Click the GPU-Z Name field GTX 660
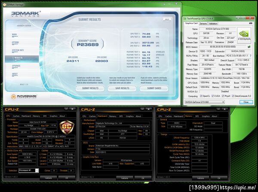 [x=217, y=29]
